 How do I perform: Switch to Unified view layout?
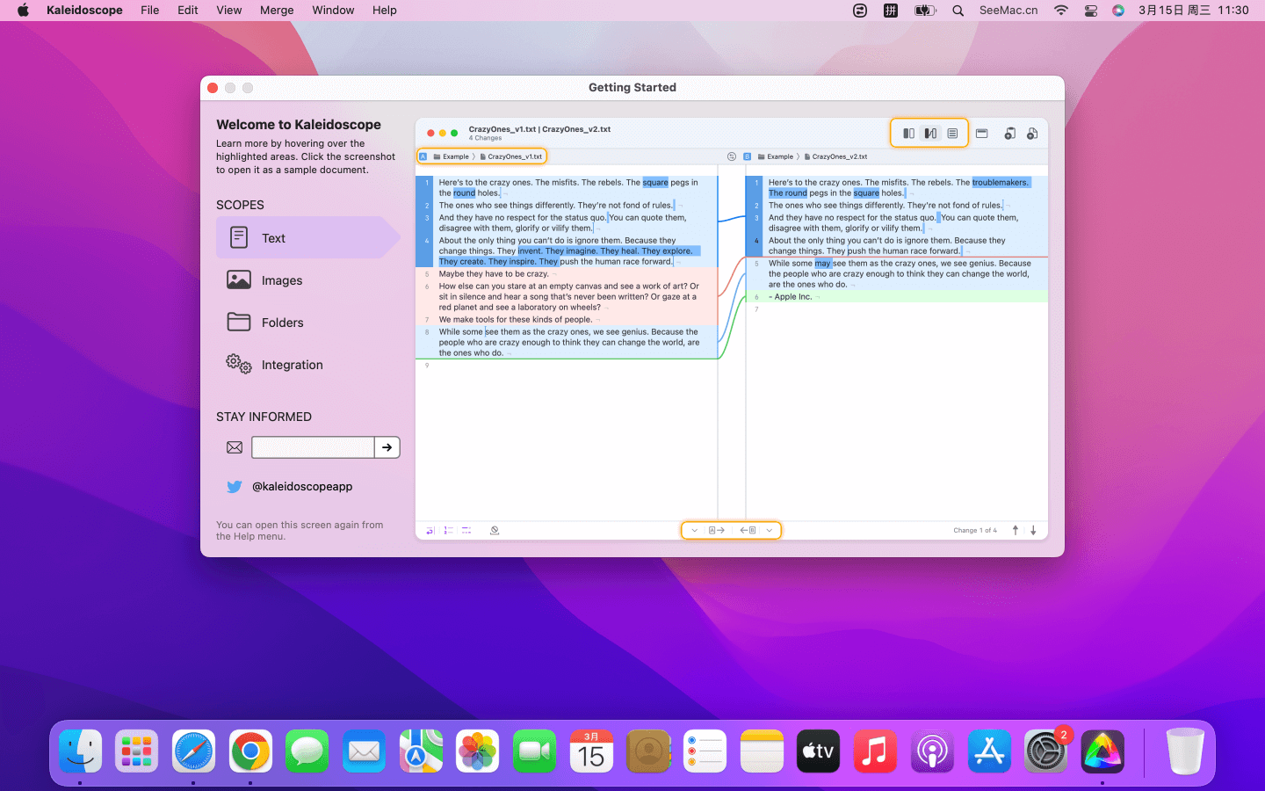(952, 134)
